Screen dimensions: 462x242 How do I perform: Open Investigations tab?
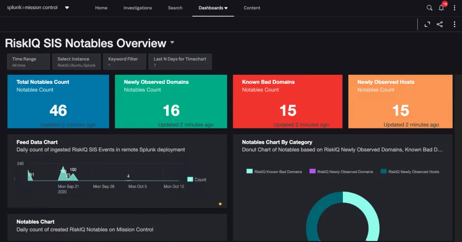tap(138, 8)
